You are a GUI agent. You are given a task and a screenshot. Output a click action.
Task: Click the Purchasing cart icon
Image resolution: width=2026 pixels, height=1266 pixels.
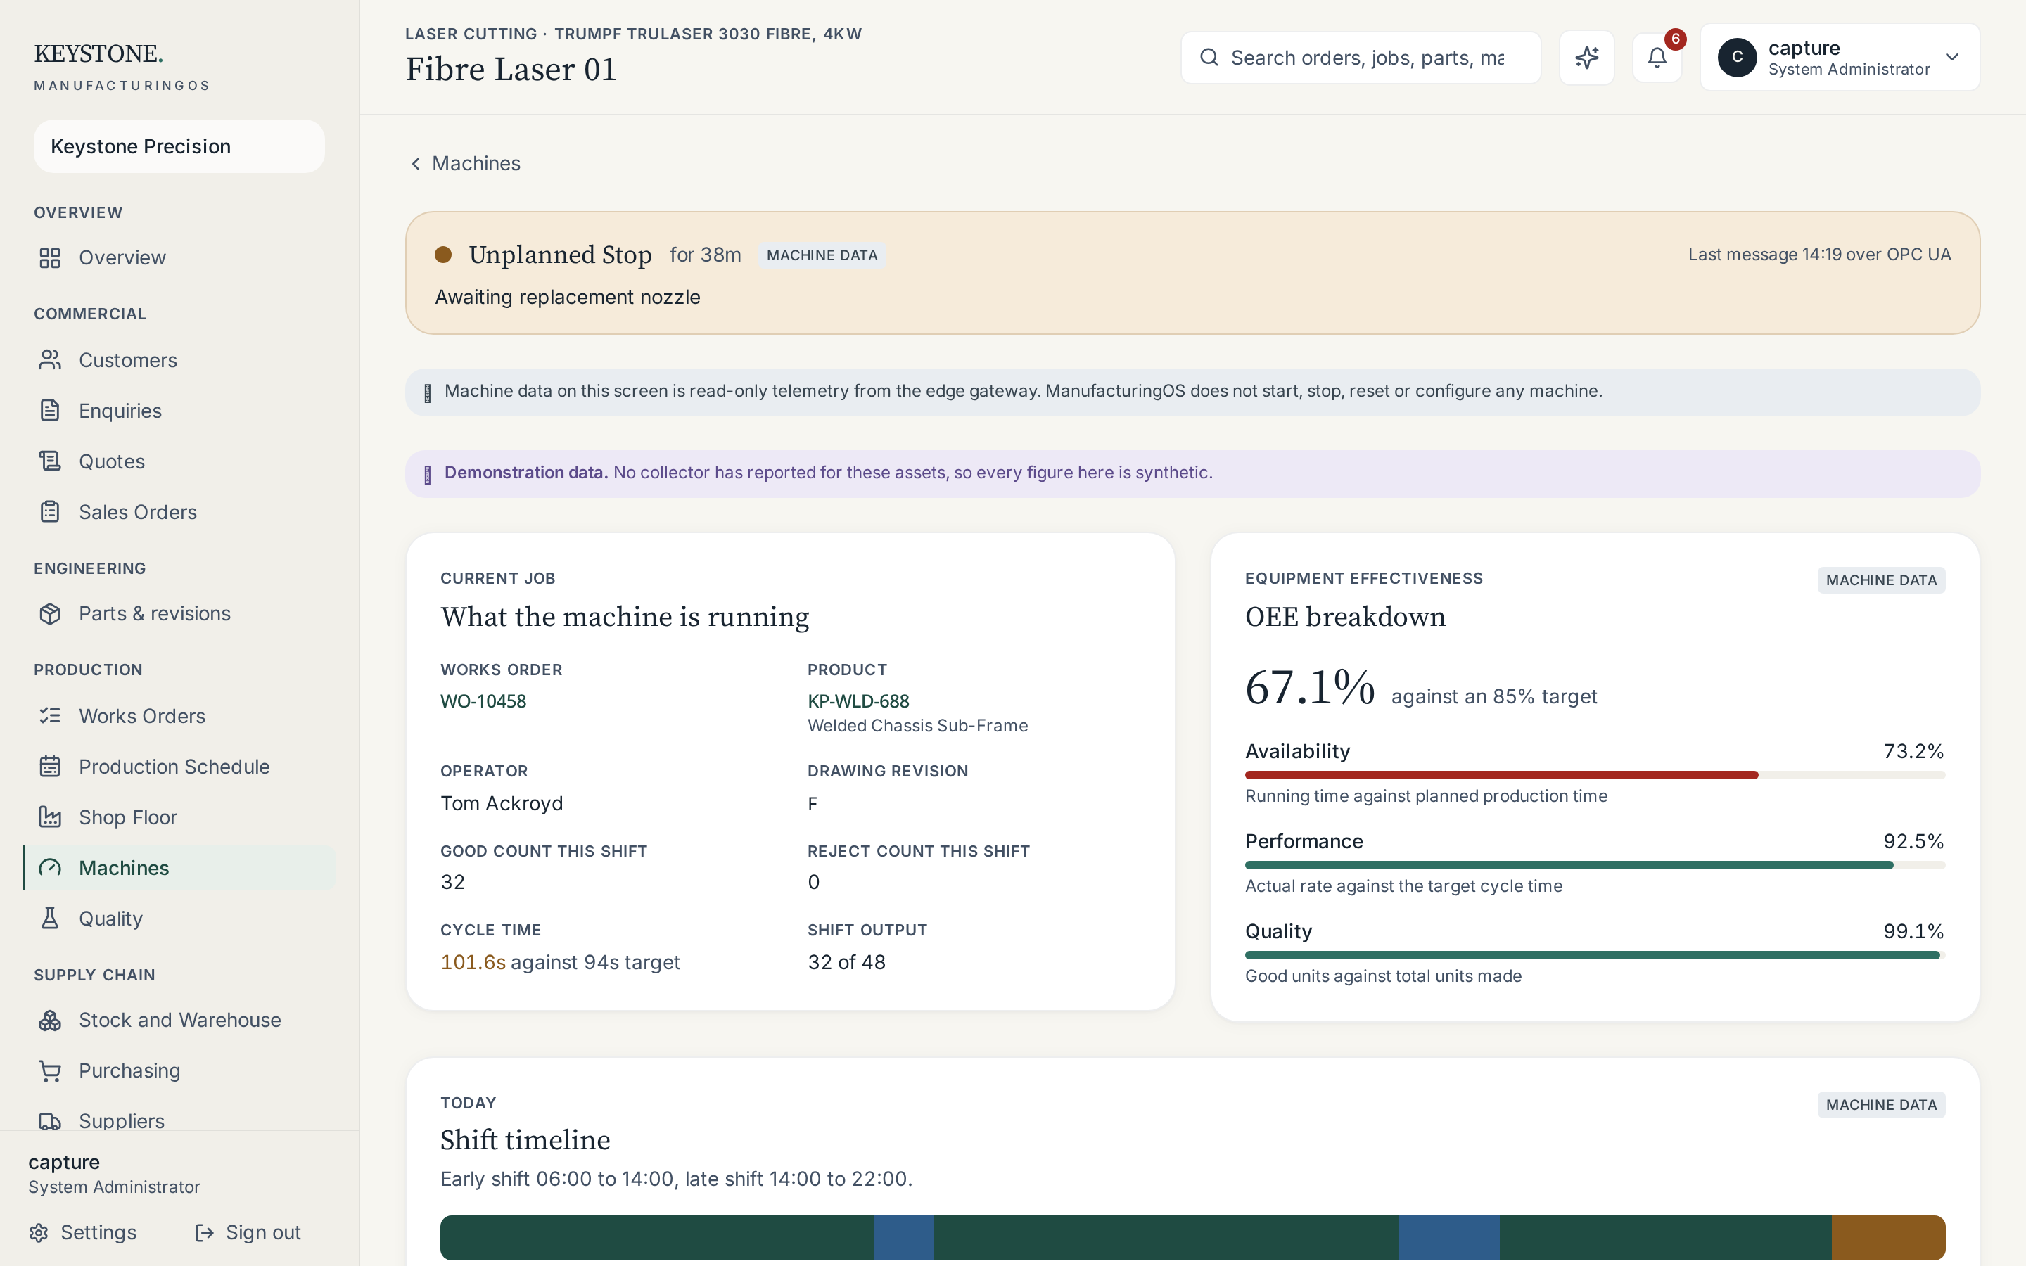(x=50, y=1071)
